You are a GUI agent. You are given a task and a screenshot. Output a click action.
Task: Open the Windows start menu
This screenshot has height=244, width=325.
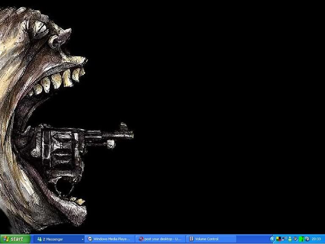coord(15,239)
